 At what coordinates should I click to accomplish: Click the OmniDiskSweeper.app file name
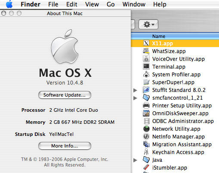pos(180,113)
